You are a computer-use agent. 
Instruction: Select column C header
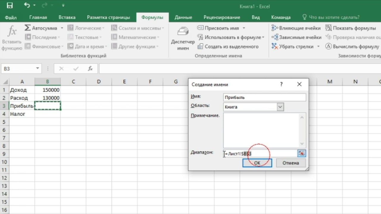(73, 81)
